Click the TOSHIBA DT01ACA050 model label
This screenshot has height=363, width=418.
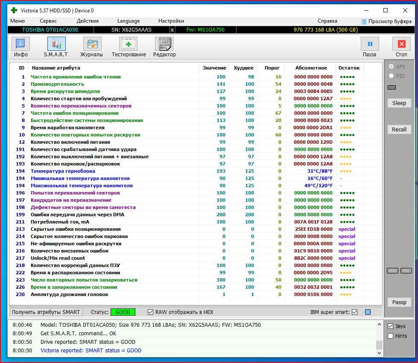(x=50, y=30)
